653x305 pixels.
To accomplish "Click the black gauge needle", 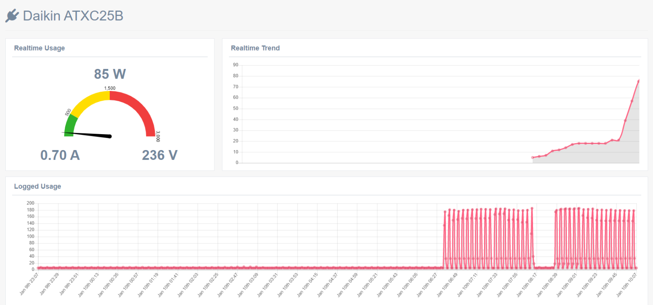I will tap(87, 135).
